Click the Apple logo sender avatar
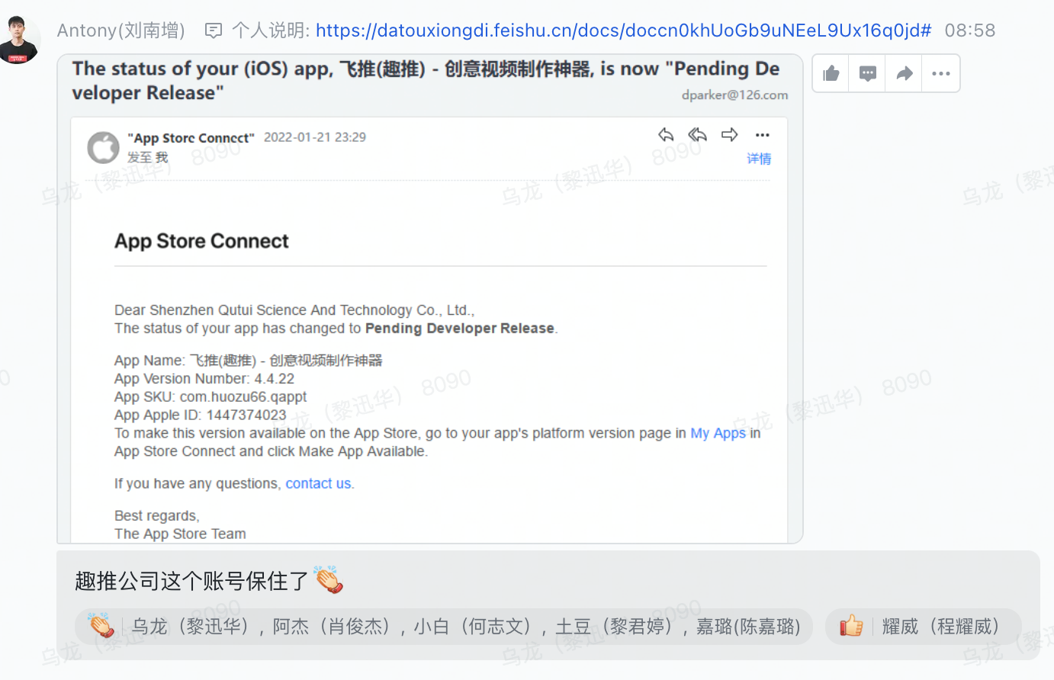 coord(103,148)
